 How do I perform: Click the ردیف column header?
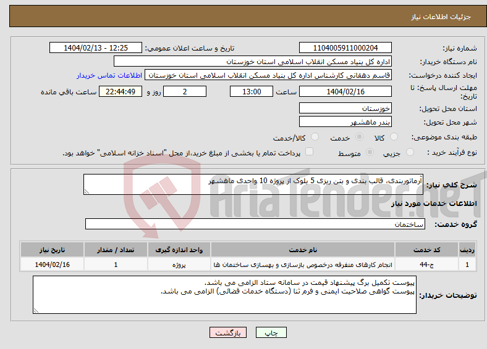pos(467,250)
